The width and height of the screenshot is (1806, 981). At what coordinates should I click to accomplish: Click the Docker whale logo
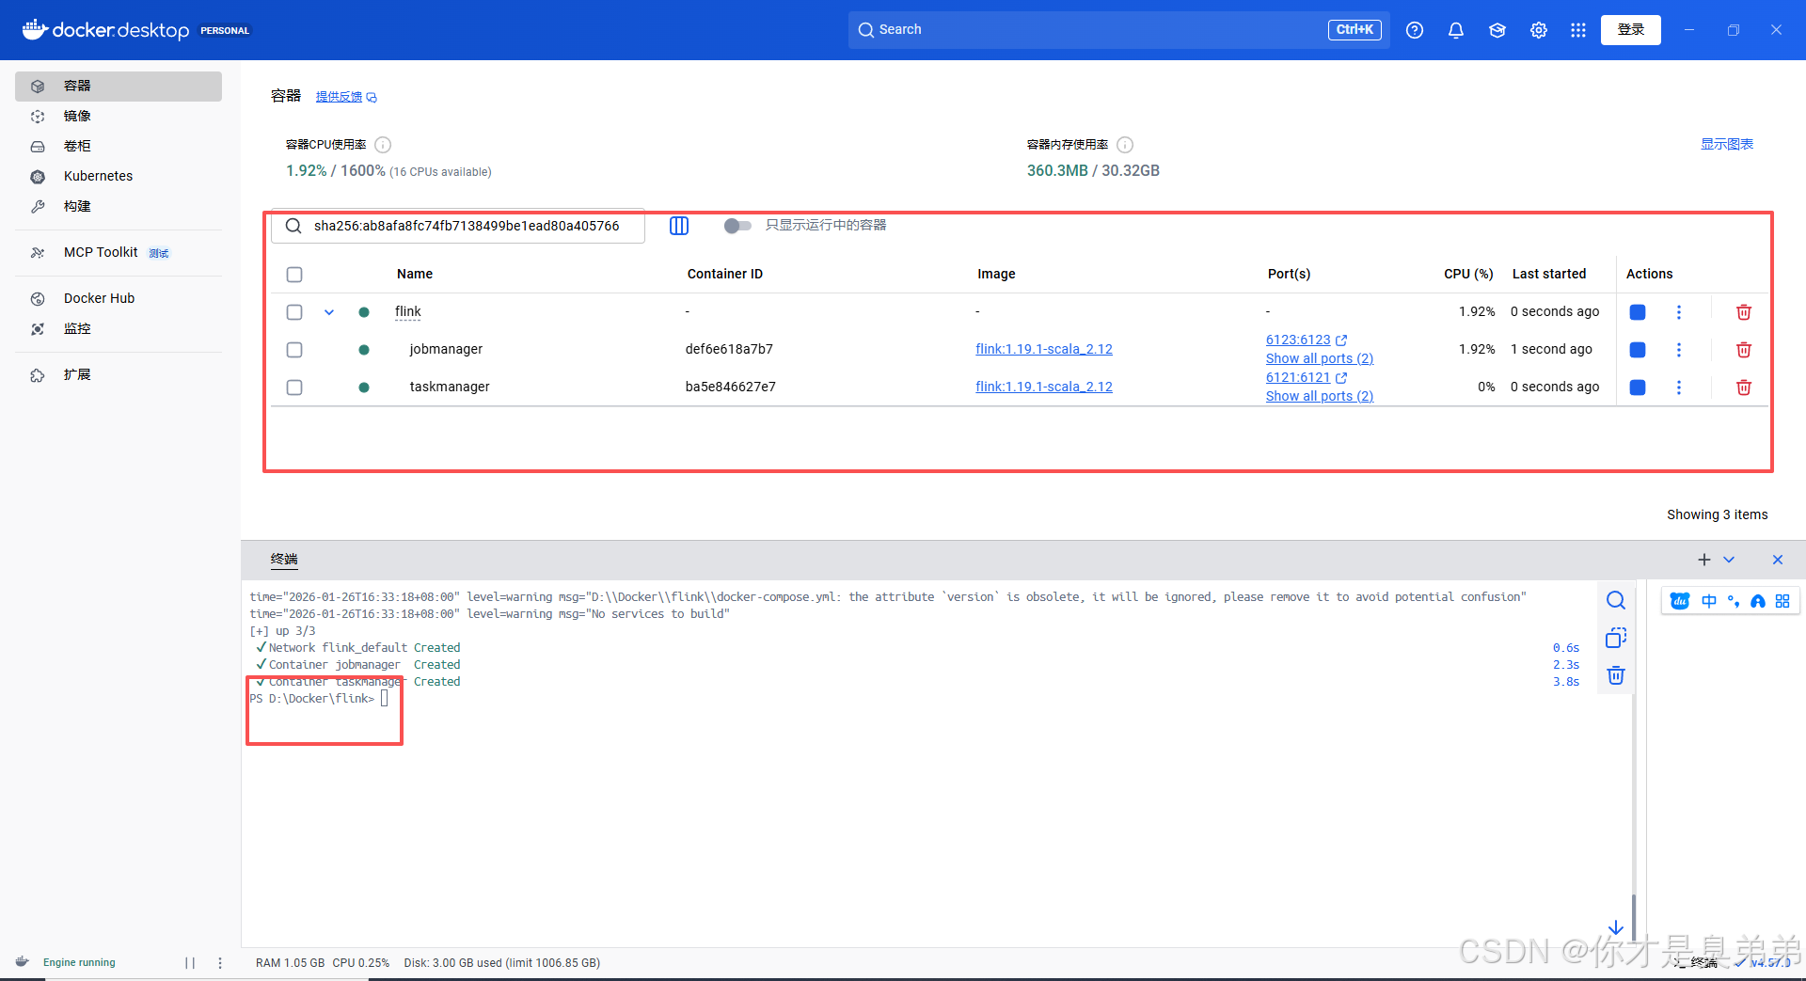pyautogui.click(x=35, y=29)
